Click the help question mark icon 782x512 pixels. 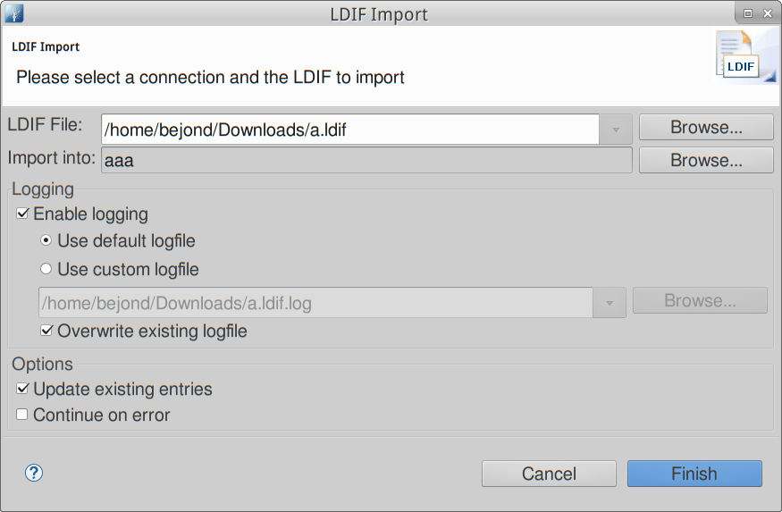tap(34, 473)
